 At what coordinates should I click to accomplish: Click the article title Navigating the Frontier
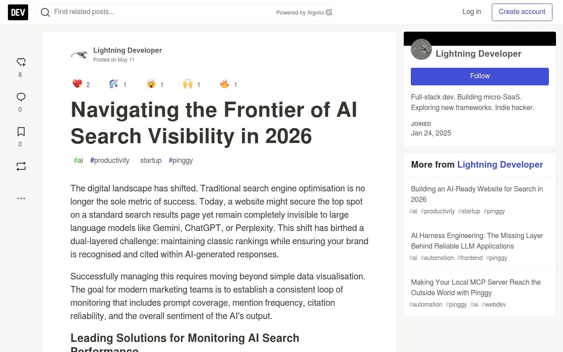click(214, 123)
